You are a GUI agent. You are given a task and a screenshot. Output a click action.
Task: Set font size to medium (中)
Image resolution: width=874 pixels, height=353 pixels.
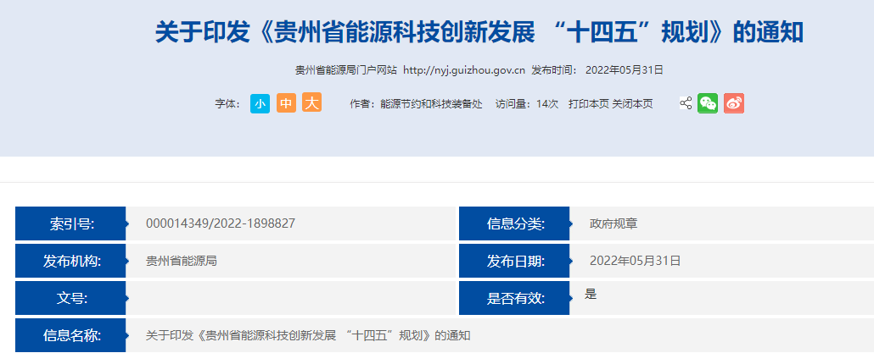(x=286, y=103)
